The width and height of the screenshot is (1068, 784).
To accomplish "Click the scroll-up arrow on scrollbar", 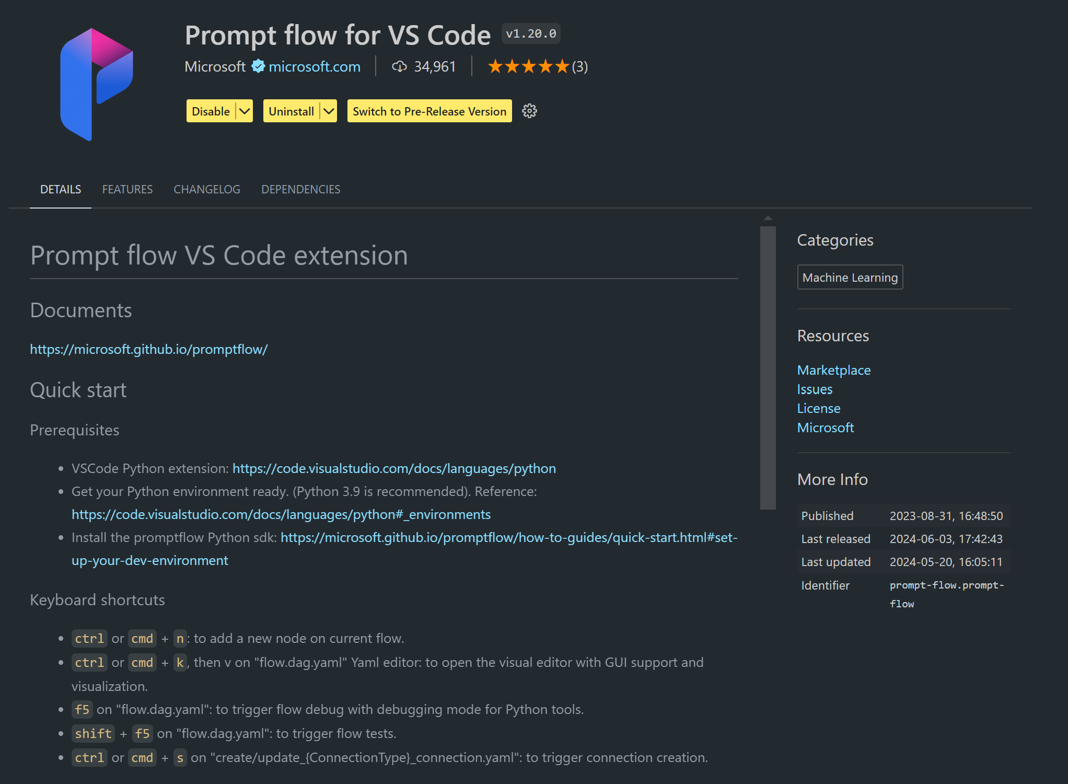I will click(x=768, y=218).
